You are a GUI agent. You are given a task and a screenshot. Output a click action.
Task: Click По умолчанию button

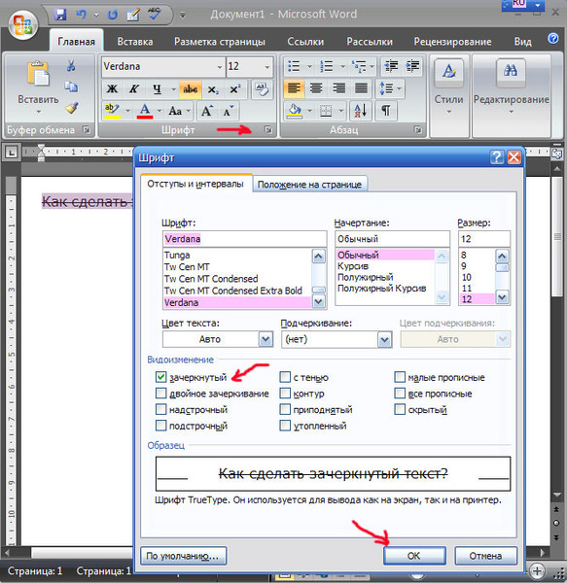[183, 556]
